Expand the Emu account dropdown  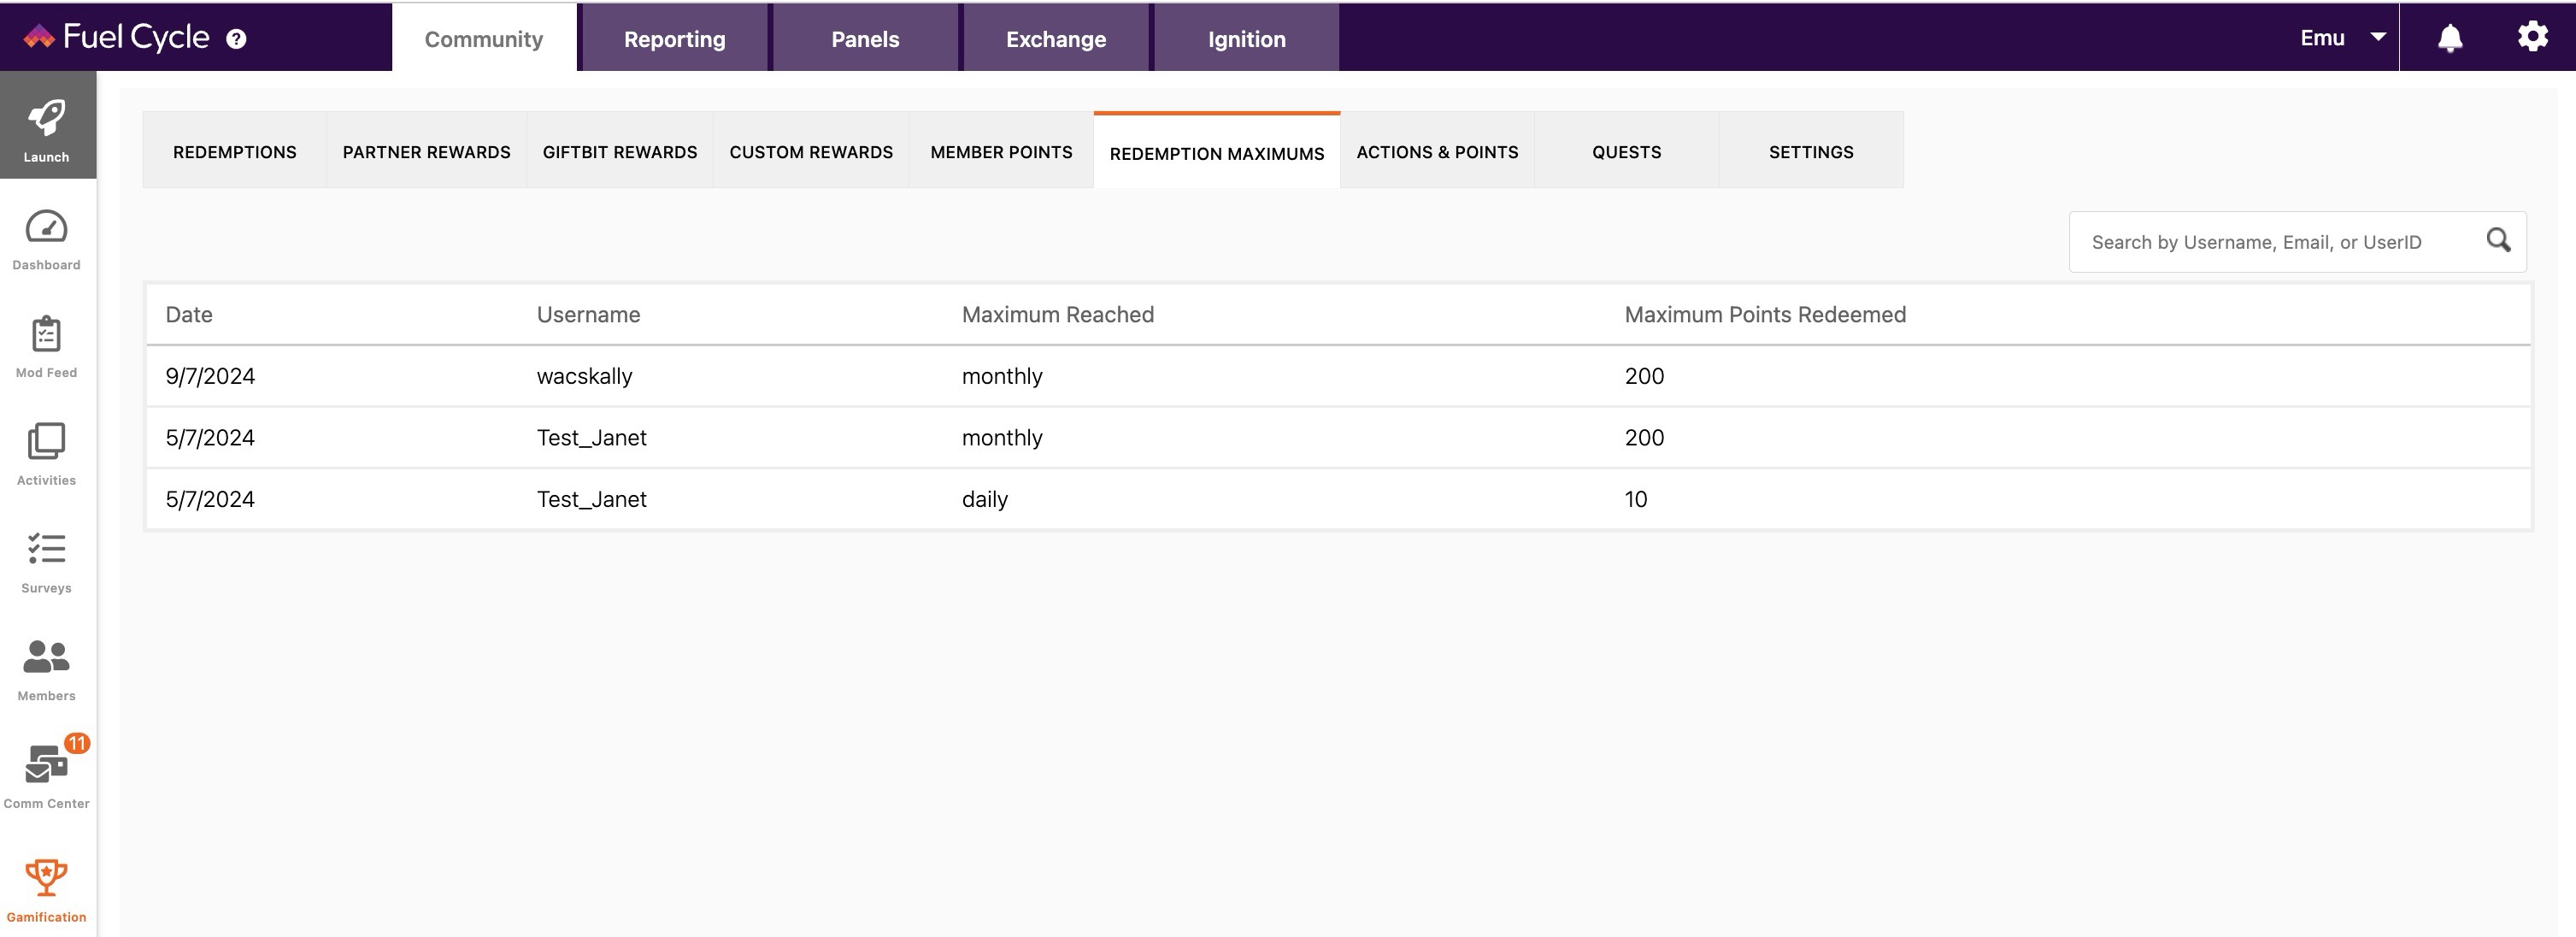coord(2342,38)
